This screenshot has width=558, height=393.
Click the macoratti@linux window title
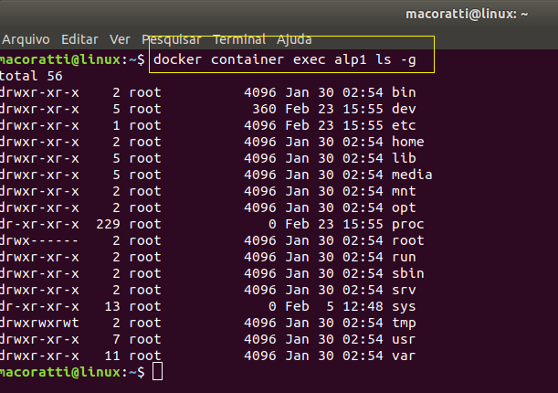click(x=467, y=15)
